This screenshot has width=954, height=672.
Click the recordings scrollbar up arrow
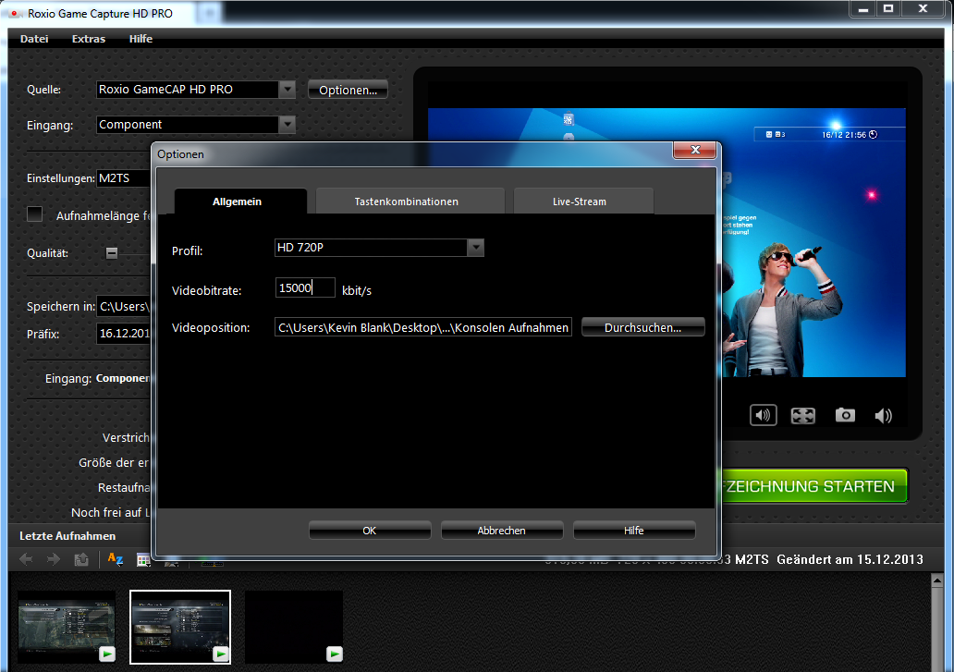tap(937, 580)
